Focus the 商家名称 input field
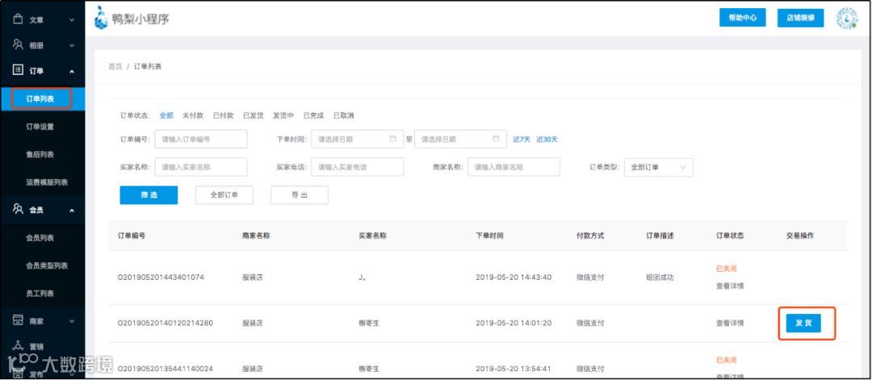 click(x=514, y=167)
